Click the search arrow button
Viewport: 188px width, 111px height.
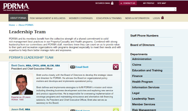(x=175, y=9)
